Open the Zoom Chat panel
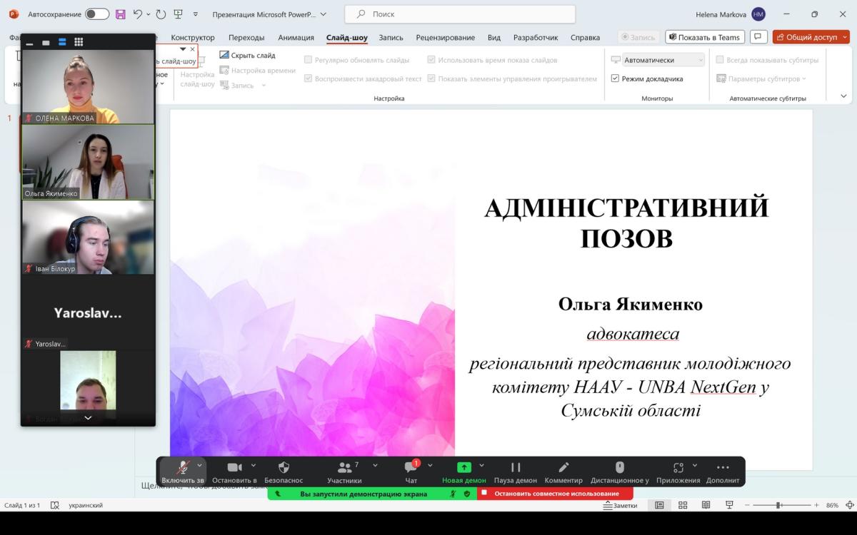The image size is (857, 535). (411, 469)
